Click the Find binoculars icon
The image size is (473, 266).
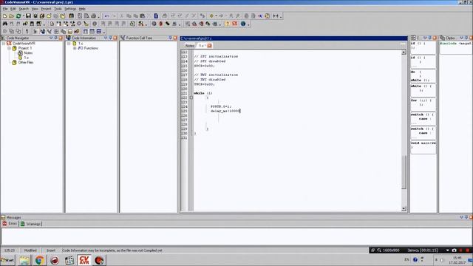tap(5, 24)
